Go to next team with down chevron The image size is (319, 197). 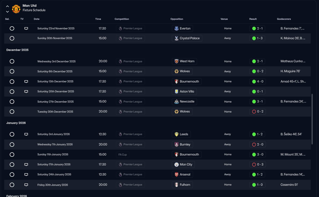(7, 11)
